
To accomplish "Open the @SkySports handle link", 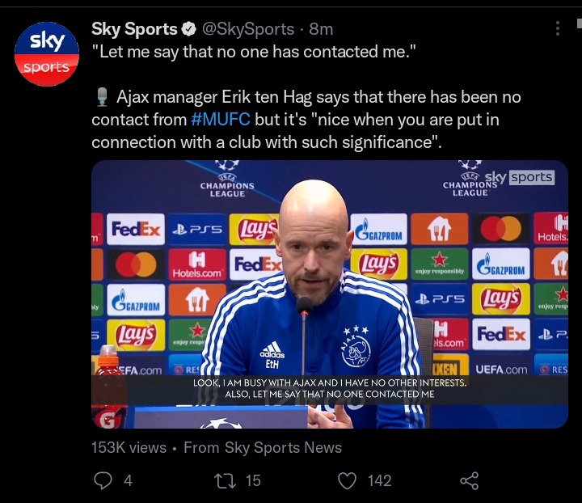I will 248,29.
